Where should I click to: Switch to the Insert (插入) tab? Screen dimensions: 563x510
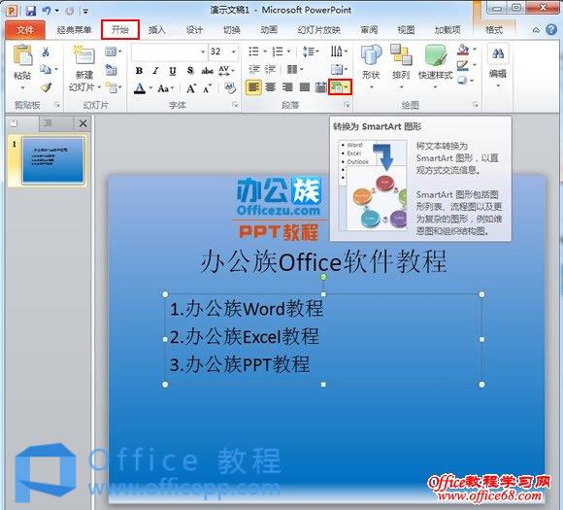tap(157, 29)
